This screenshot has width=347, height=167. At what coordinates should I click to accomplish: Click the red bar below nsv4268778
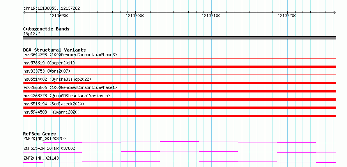pyautogui.click(x=179, y=99)
